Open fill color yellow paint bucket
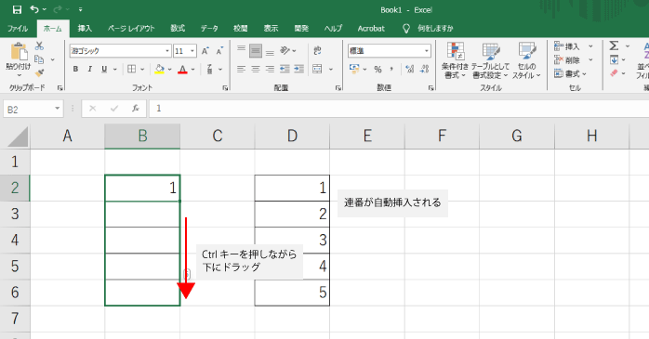649x339 pixels. (160, 69)
